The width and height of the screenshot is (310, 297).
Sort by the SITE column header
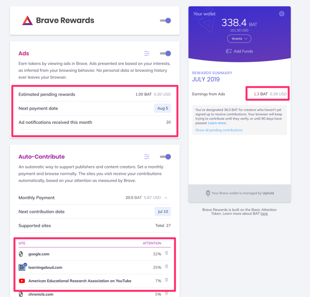click(x=22, y=243)
